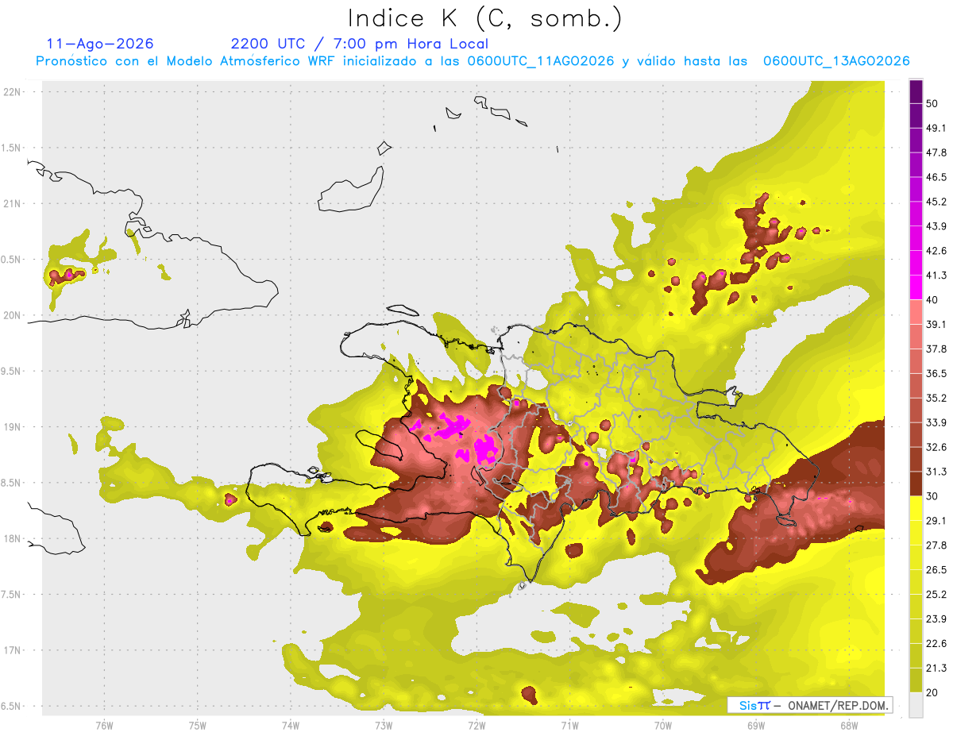This screenshot has width=953, height=736.
Task: Click the color scale value "26.5"
Action: point(936,570)
